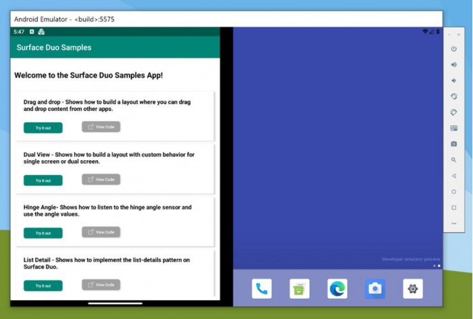This screenshot has width=473, height=319.
Task: View code for Drag and drop sample
Action: tap(101, 127)
